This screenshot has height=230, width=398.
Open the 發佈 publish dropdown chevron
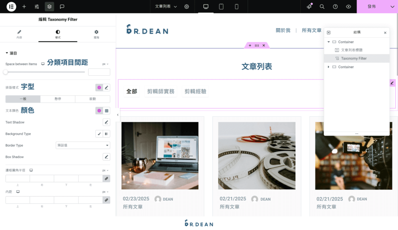coord(392,7)
